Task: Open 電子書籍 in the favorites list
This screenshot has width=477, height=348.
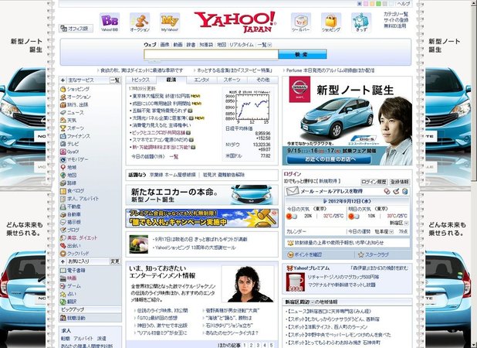Action: point(73,271)
